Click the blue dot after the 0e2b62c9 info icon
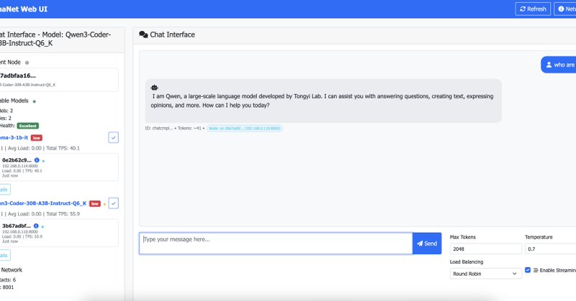 [43, 161]
